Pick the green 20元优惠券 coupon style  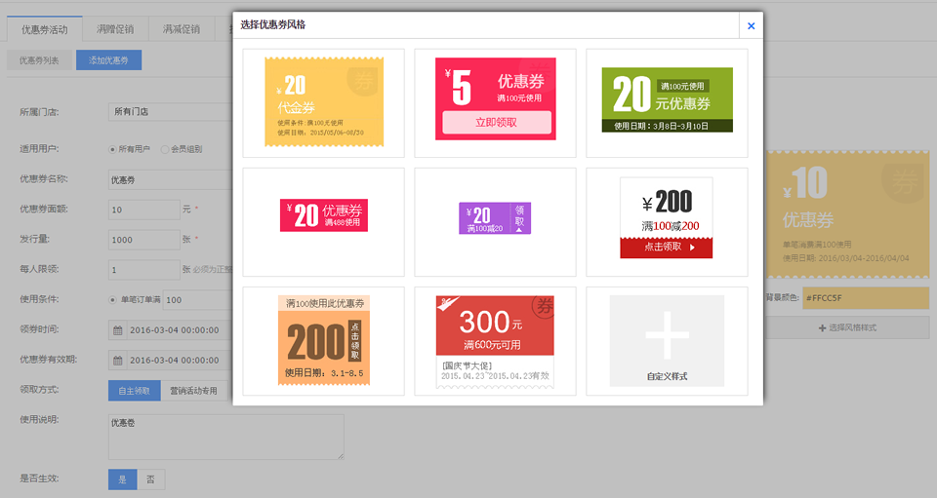coord(667,100)
